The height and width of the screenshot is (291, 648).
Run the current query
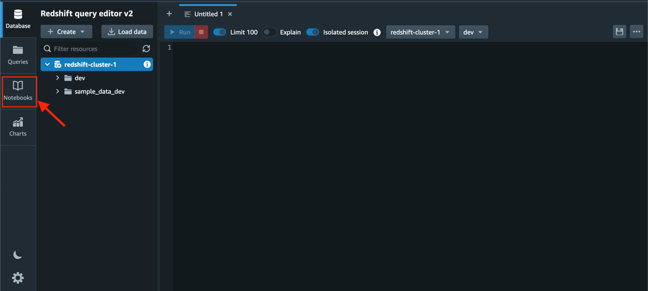pos(179,32)
